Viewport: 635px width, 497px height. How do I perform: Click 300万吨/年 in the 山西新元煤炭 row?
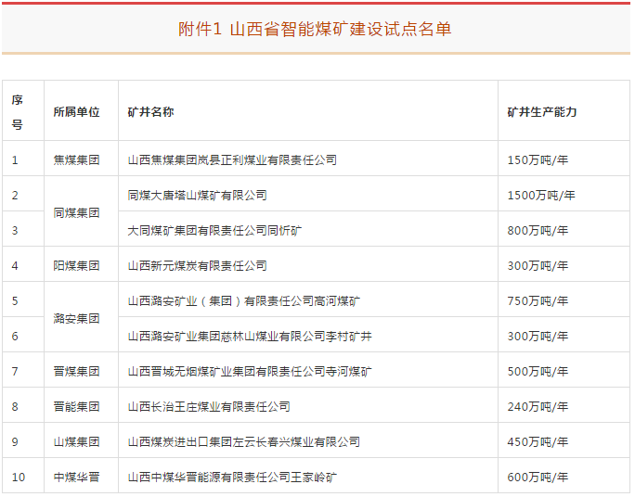pyautogui.click(x=538, y=266)
